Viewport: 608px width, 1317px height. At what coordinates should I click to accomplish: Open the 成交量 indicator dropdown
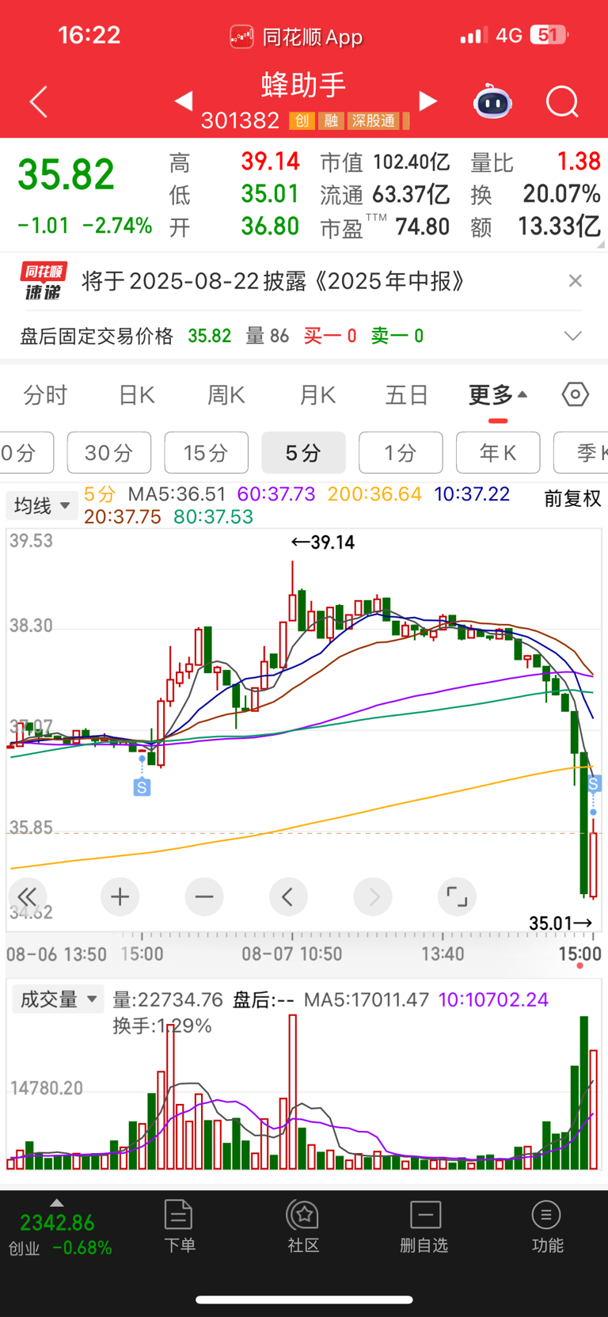(58, 999)
